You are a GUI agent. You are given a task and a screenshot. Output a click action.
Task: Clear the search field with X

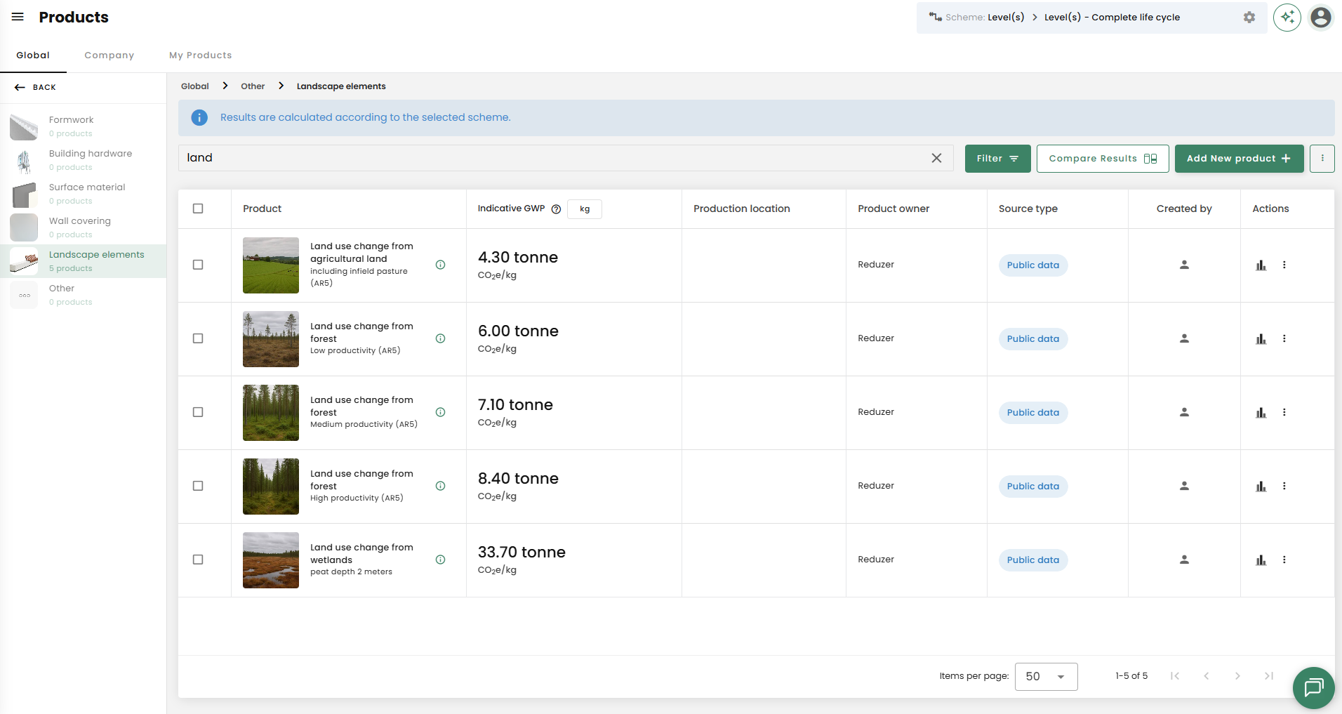tap(936, 158)
